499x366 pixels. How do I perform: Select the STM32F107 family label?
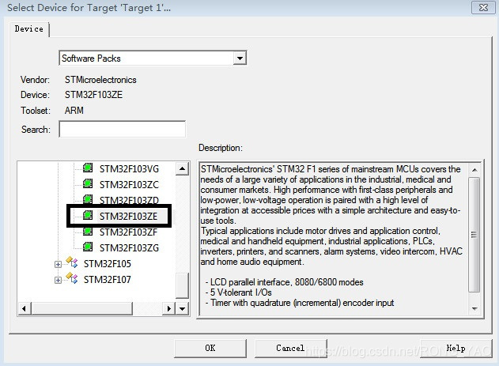pyautogui.click(x=108, y=280)
